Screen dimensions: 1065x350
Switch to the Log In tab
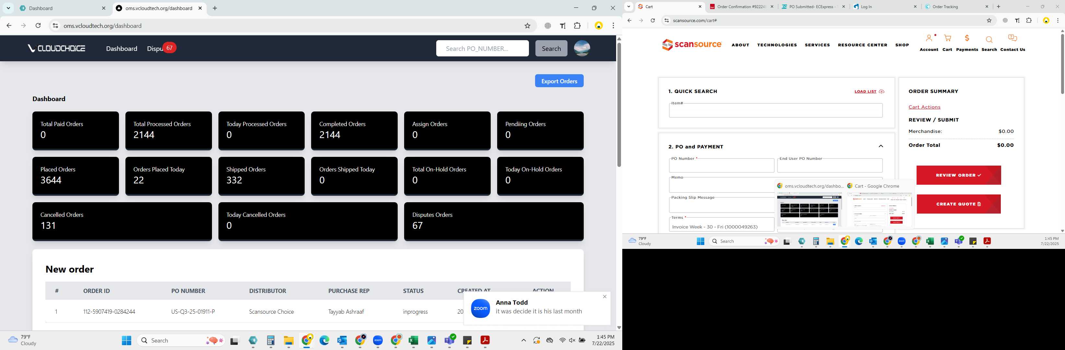click(x=885, y=6)
